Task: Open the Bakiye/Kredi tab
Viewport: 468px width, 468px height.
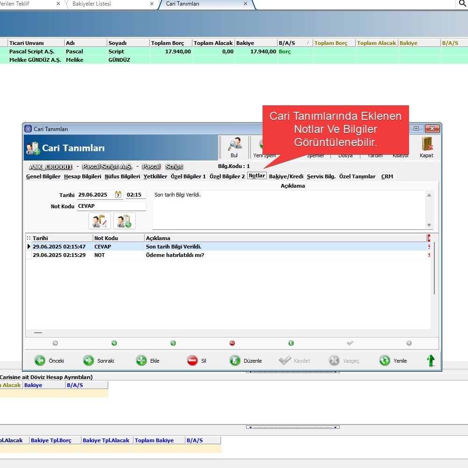Action: 286,176
